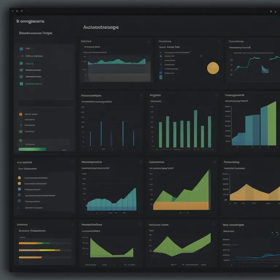Click the main heading above the chart grid

(x=101, y=27)
